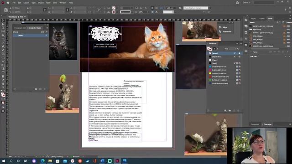
Task: Select the Crystal Orchid logo frame
Action: [105, 33]
